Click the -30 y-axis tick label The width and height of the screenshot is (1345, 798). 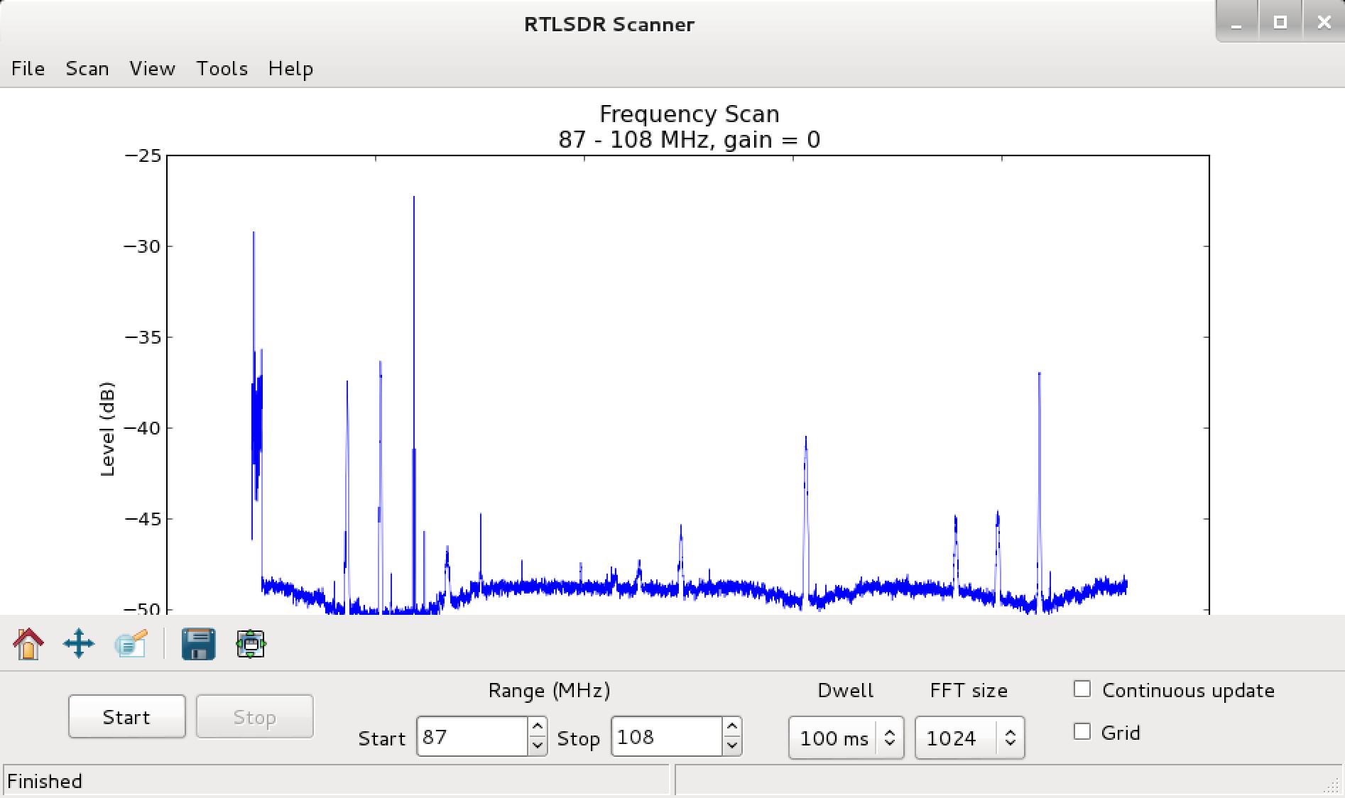(142, 246)
